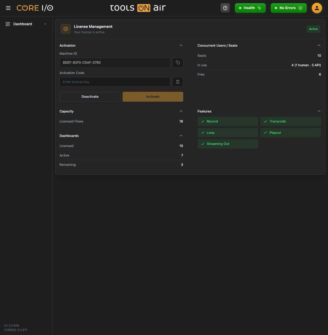
Task: Click the Activate button
Action: tap(153, 97)
